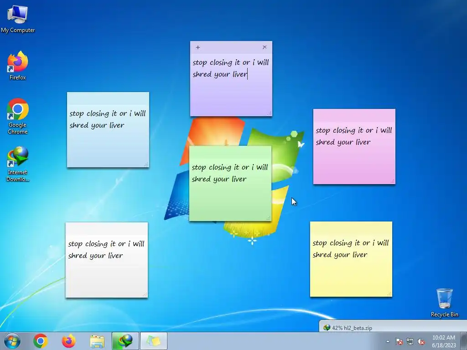Click the Show desktop button on the taskbar
Image resolution: width=467 pixels, height=350 pixels.
464,341
